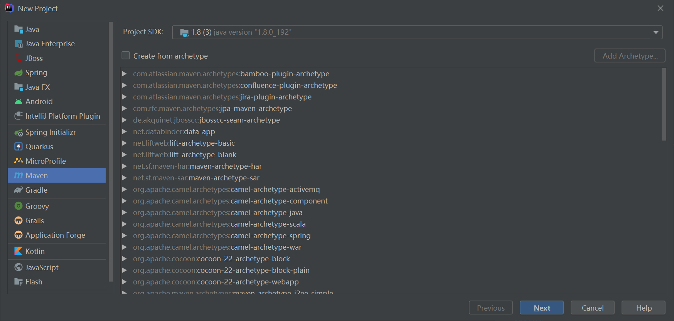Select lift-archetype-blank row
Image resolution: width=674 pixels, height=321 pixels.
(x=391, y=155)
